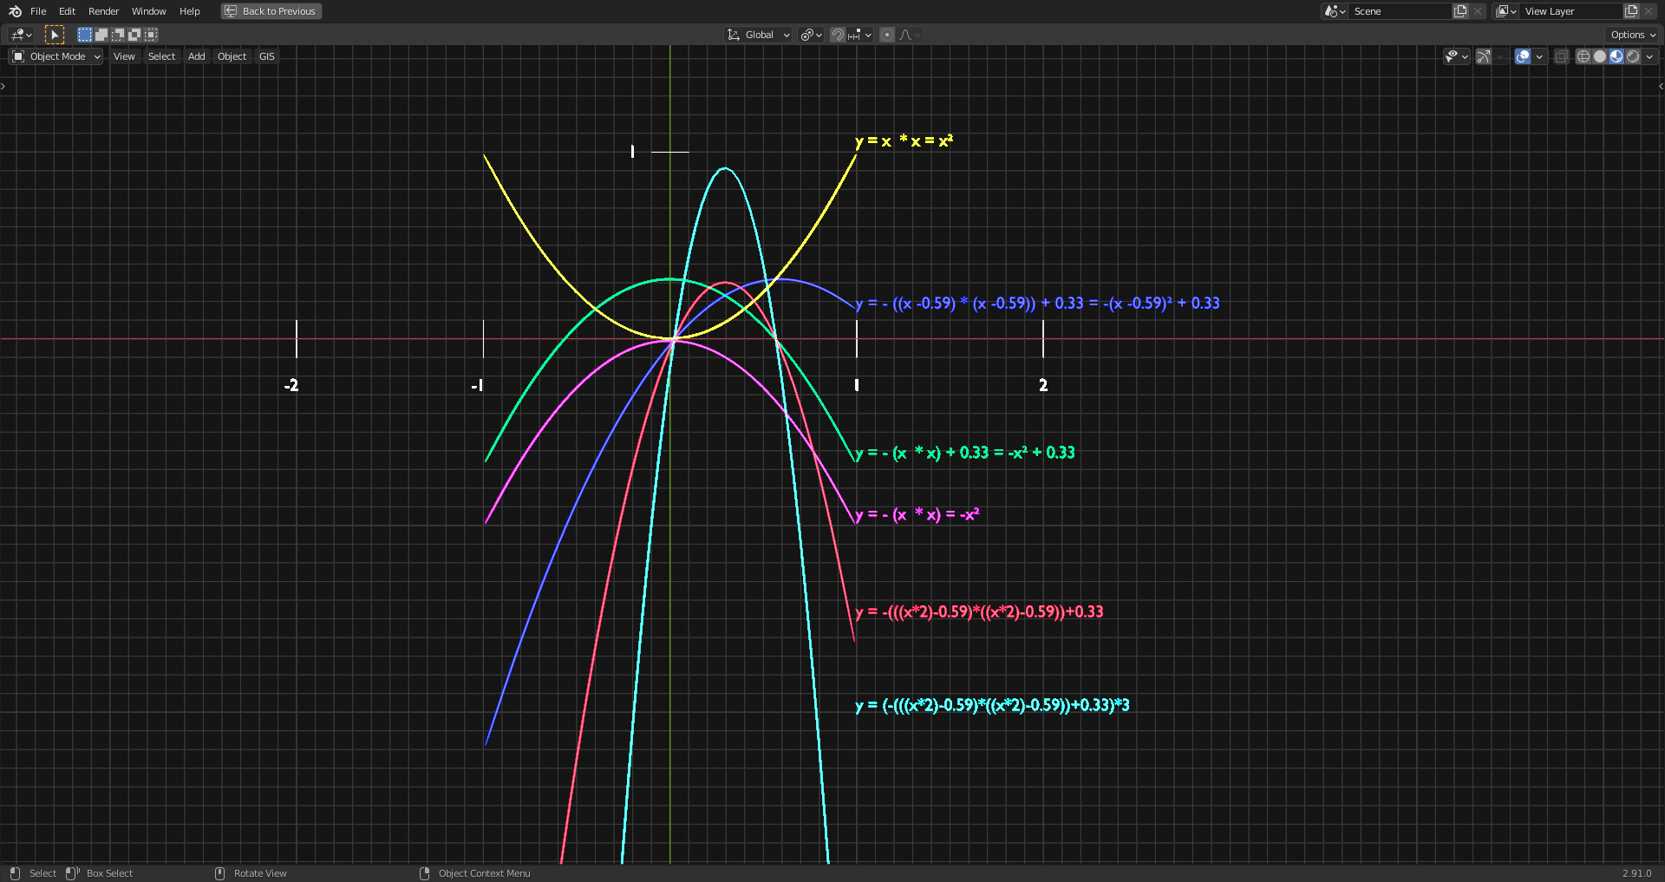Select rendered viewport shading mode
The width and height of the screenshot is (1665, 882).
tap(1632, 56)
